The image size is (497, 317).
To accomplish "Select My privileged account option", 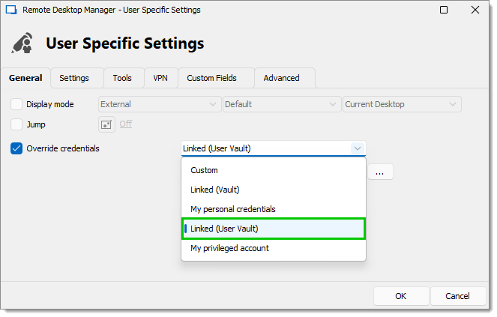I will 274,248.
